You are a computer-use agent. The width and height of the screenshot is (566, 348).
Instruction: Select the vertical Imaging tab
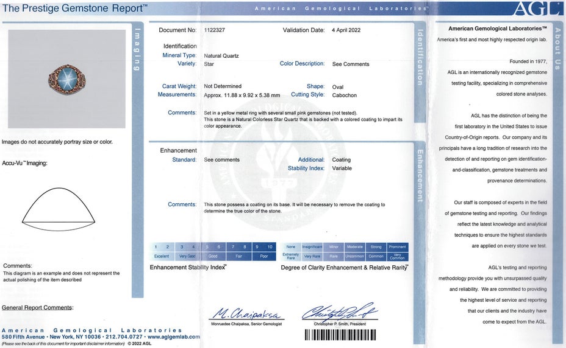(x=137, y=49)
